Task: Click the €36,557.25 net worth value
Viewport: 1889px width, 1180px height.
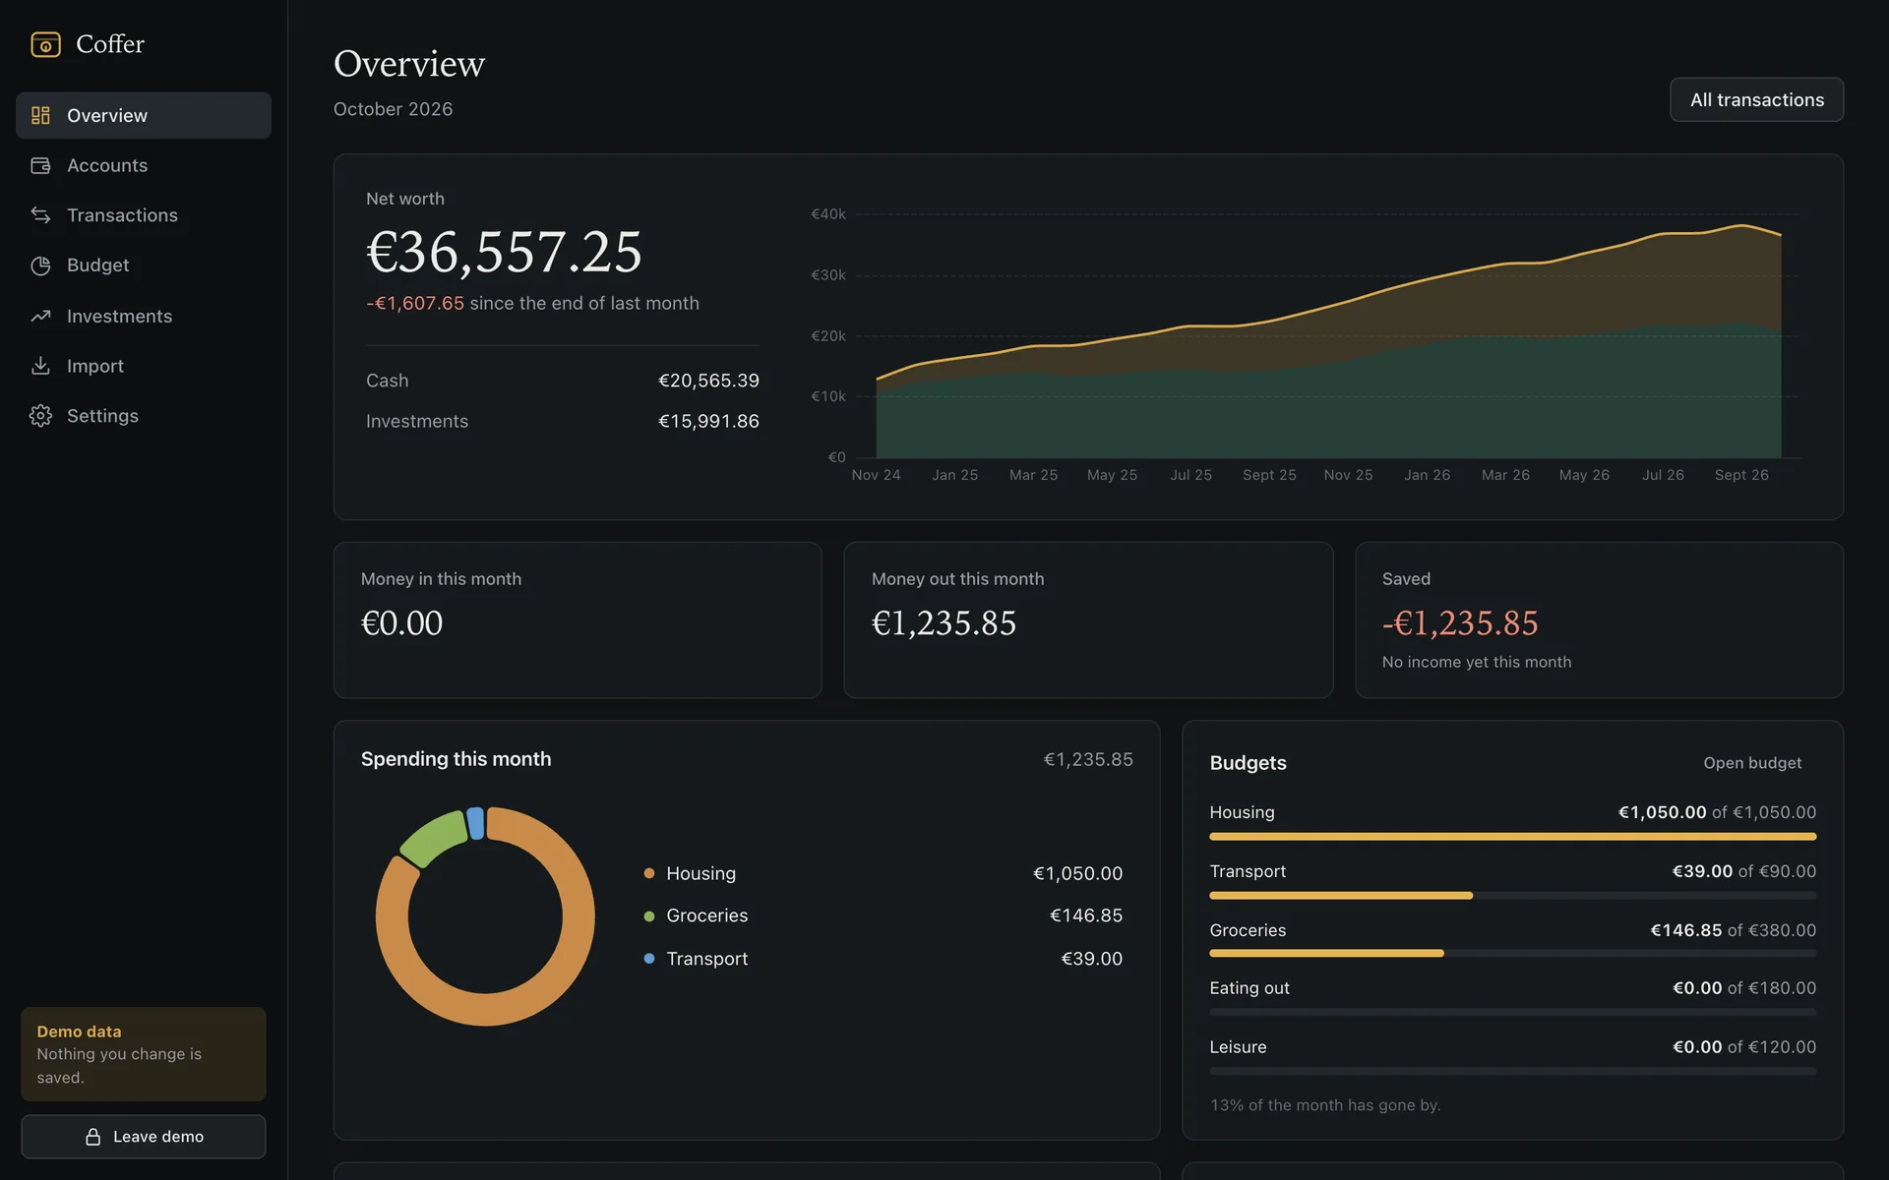Action: (x=504, y=252)
